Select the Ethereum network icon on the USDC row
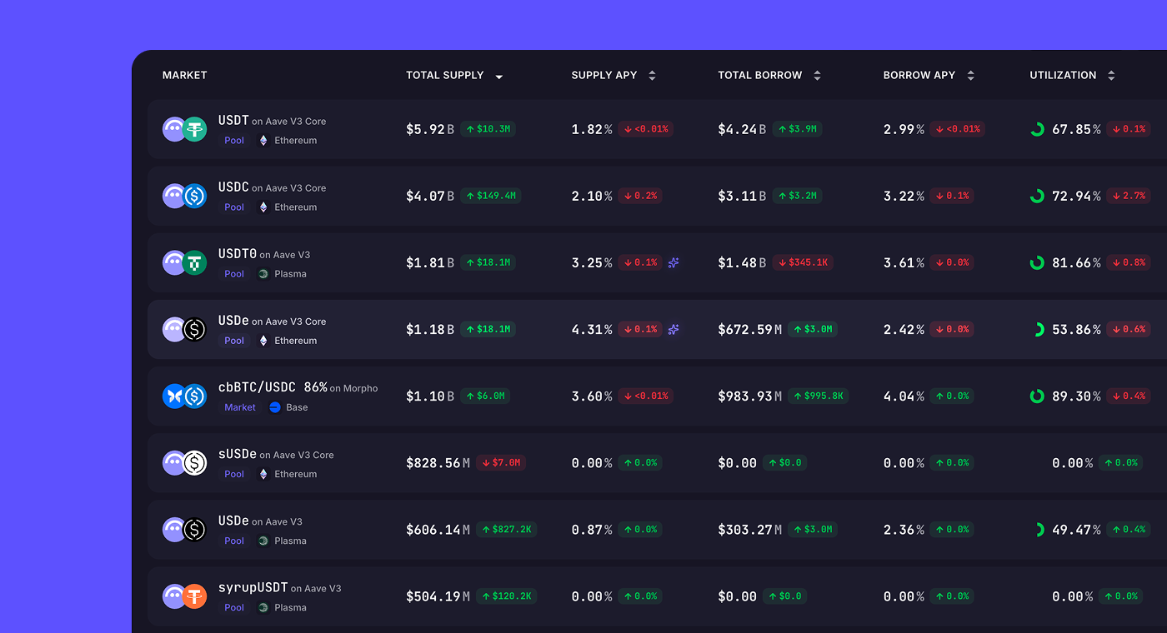Viewport: 1167px width, 633px height. pos(263,207)
